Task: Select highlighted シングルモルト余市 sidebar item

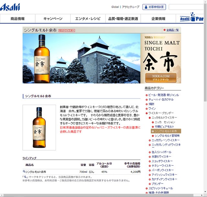Action: pos(166,131)
